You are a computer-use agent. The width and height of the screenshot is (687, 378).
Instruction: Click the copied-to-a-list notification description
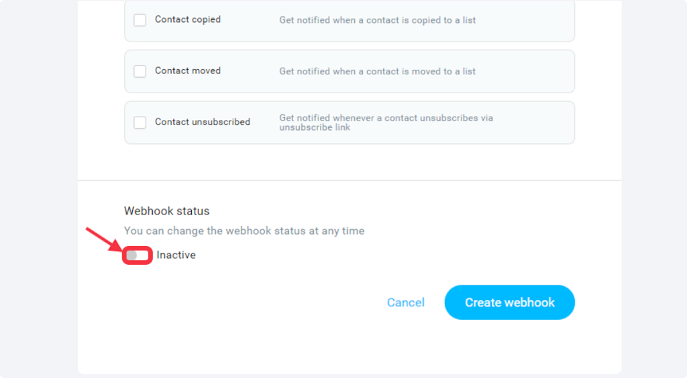[378, 20]
